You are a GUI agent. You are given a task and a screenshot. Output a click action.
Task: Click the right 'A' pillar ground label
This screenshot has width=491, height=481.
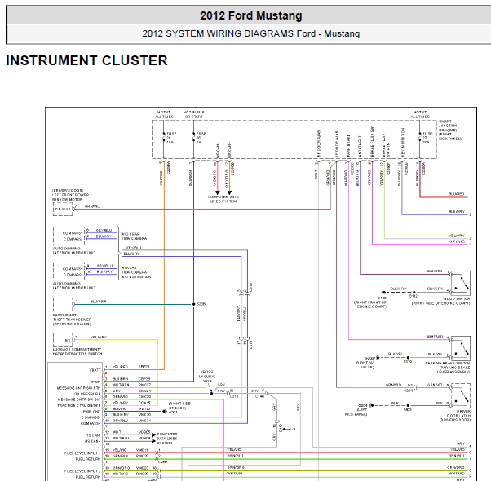click(x=365, y=365)
